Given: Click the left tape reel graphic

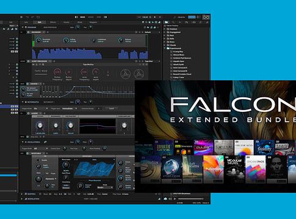Looking at the screenshot, I should tap(126, 74).
